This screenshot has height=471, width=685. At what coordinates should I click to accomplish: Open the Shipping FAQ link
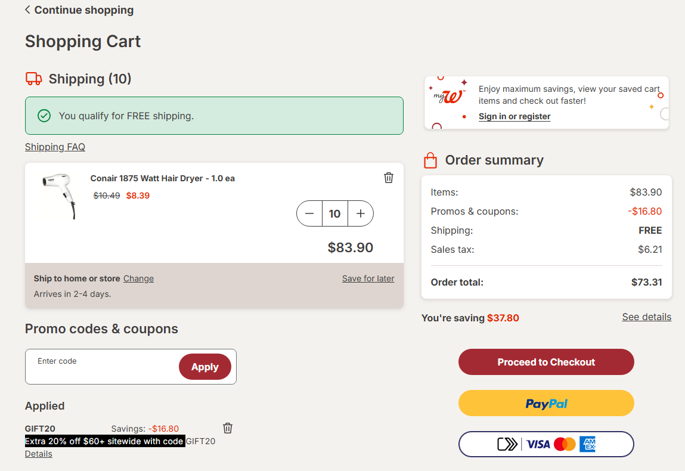pos(55,147)
